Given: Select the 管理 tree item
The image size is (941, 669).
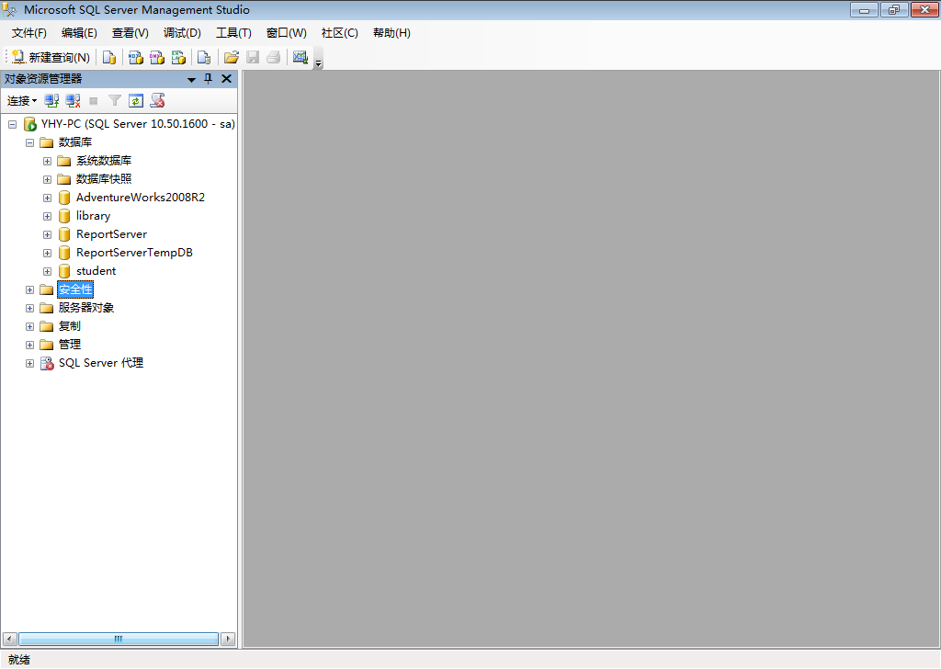Looking at the screenshot, I should (70, 345).
